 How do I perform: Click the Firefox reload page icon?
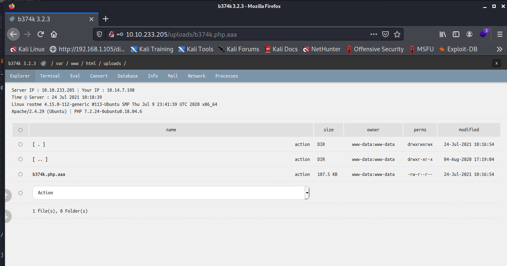(x=41, y=34)
